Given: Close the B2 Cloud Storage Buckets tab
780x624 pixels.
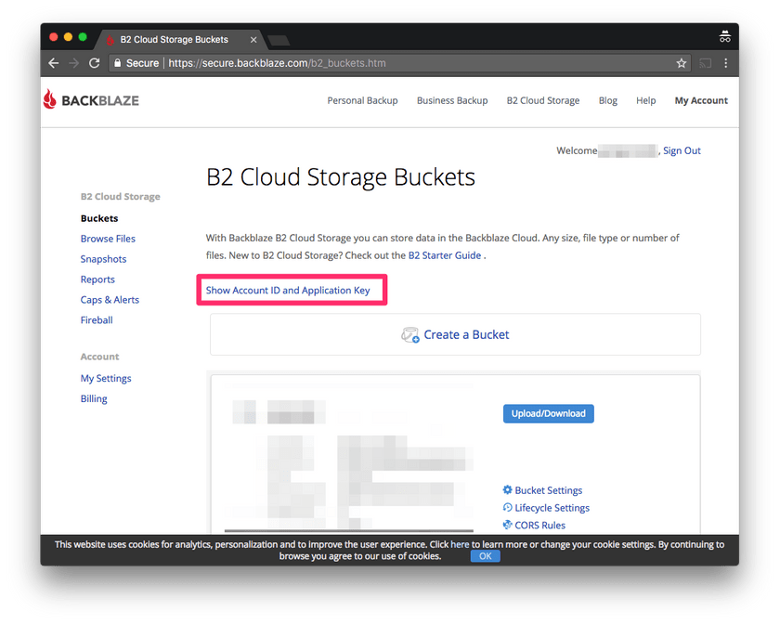Looking at the screenshot, I should point(253,40).
